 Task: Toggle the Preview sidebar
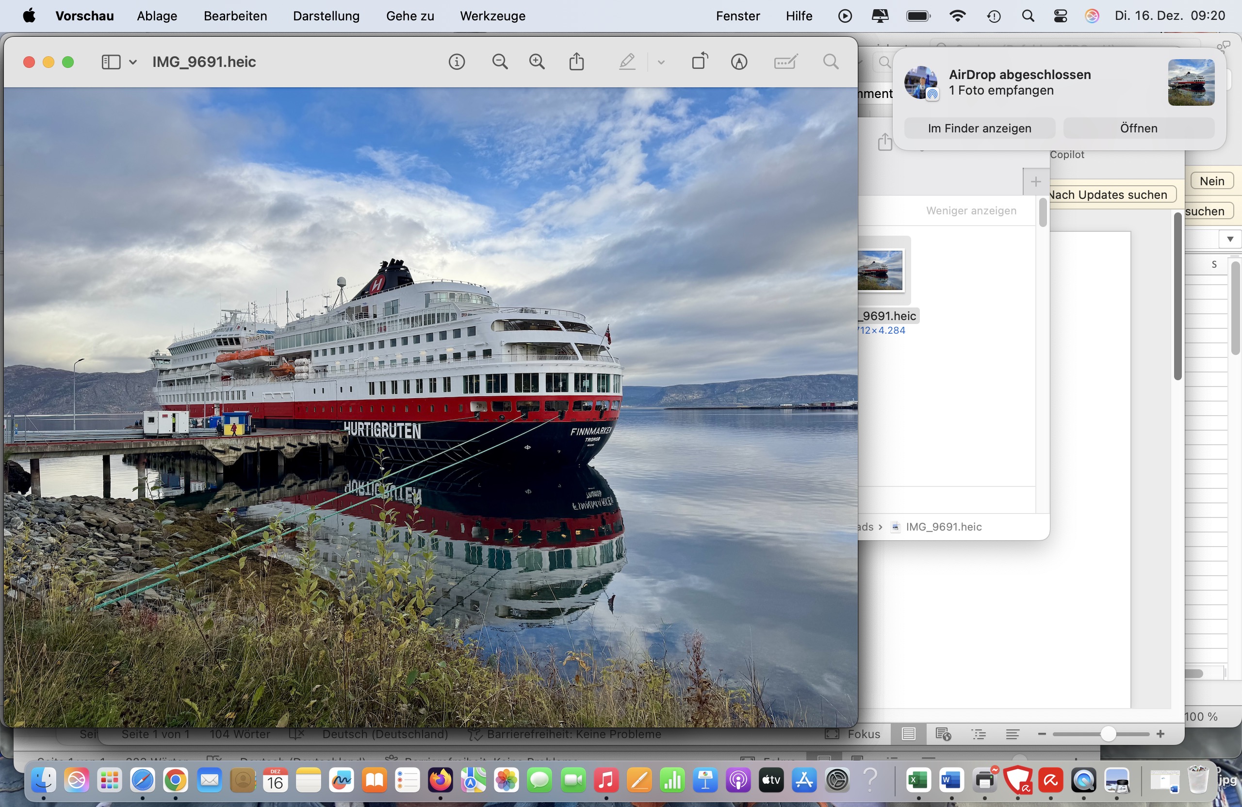coord(111,62)
